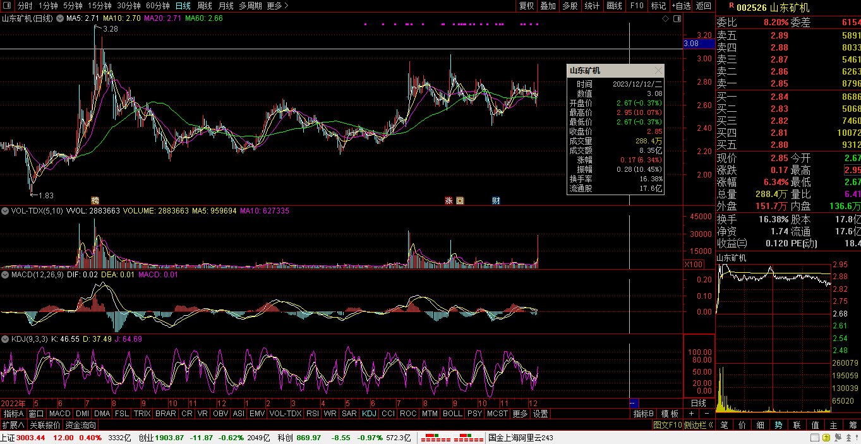The image size is (861, 444).
Task: Click the 涨 event marker under the chart
Action: click(x=449, y=200)
